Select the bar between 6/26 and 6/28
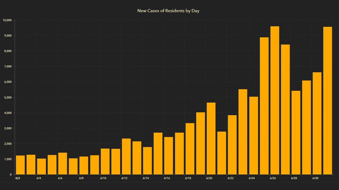This screenshot has height=190, width=339. 286,110
